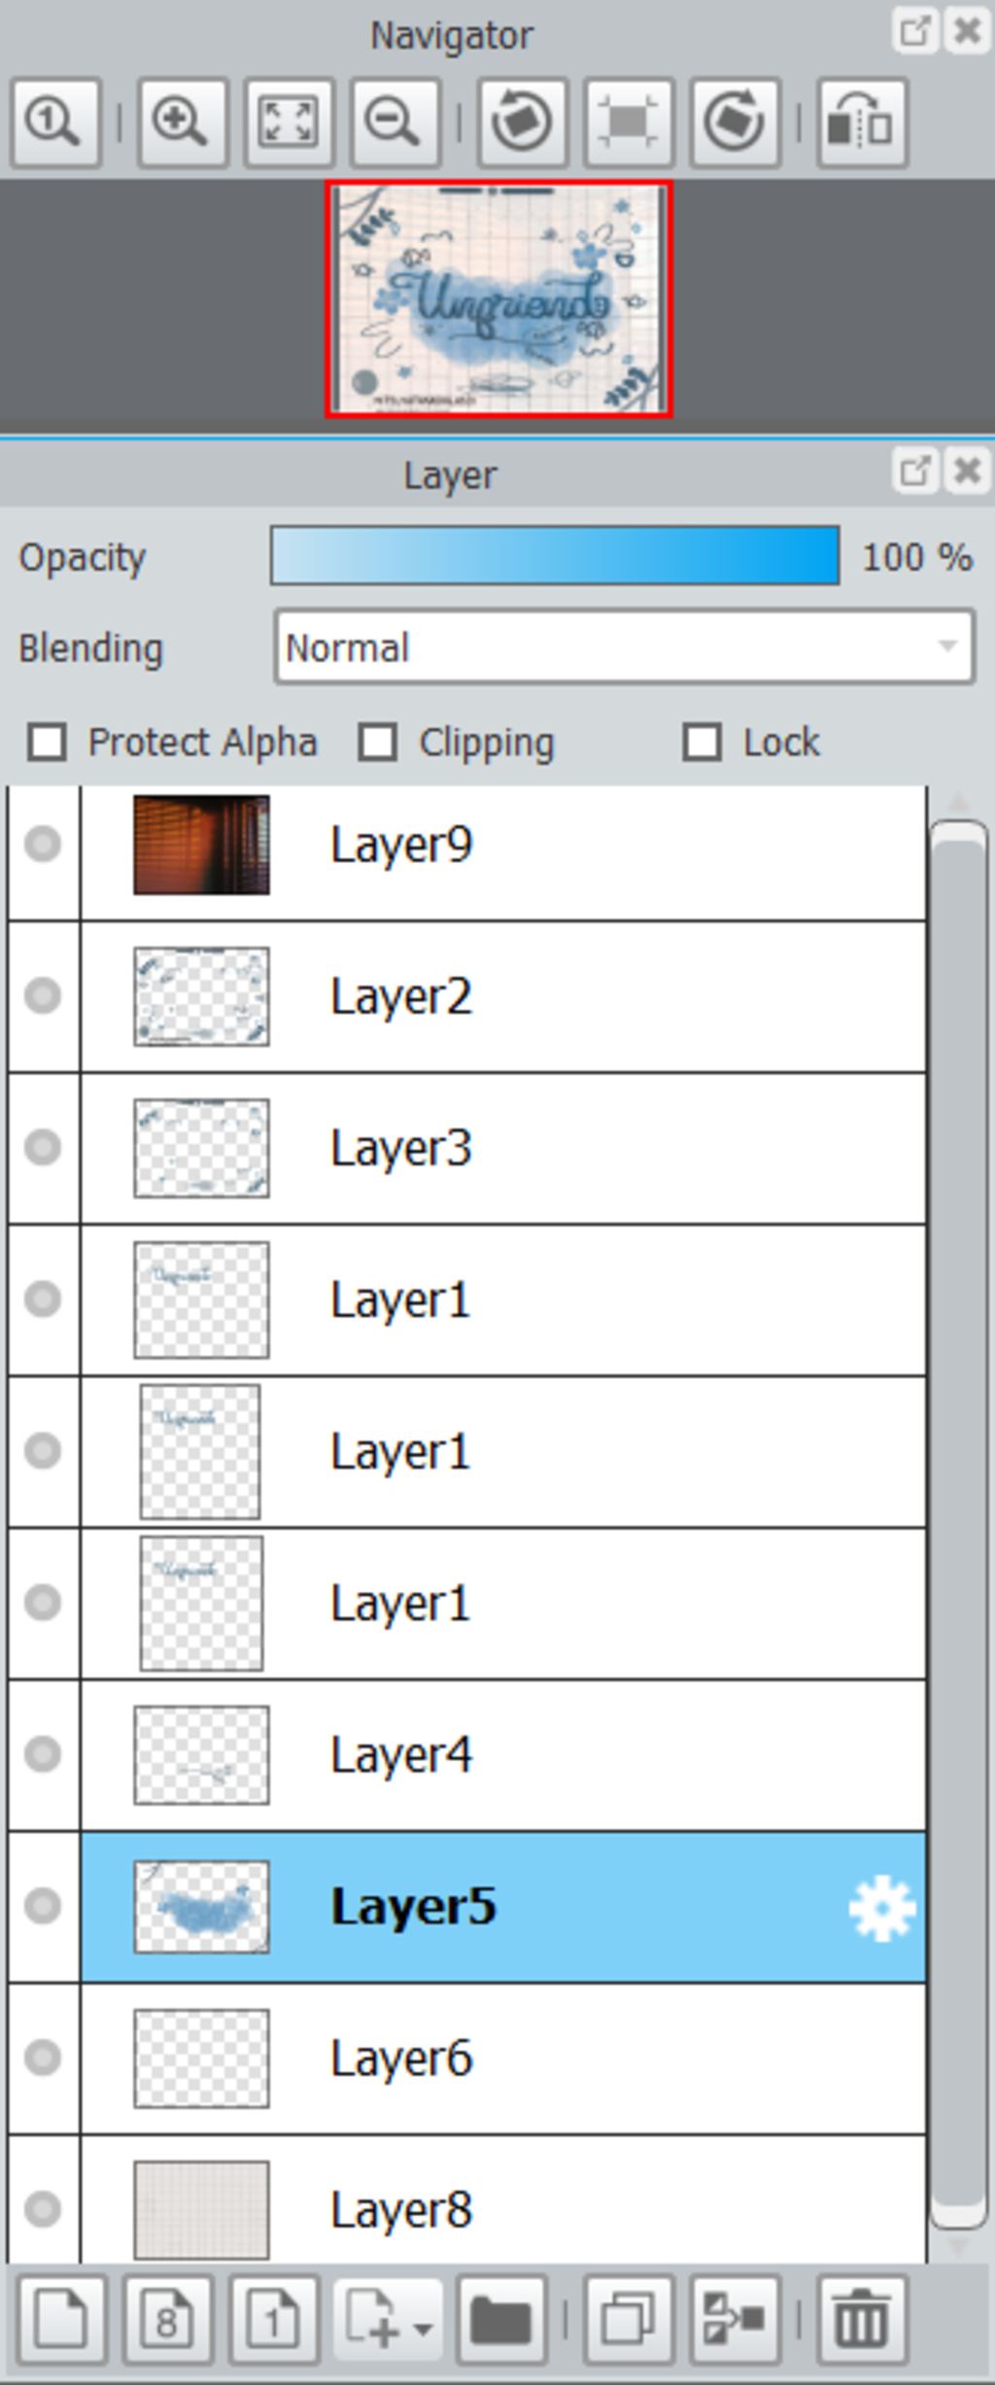Image resolution: width=995 pixels, height=2385 pixels.
Task: Rotate canvas left in Navigator
Action: [x=523, y=123]
